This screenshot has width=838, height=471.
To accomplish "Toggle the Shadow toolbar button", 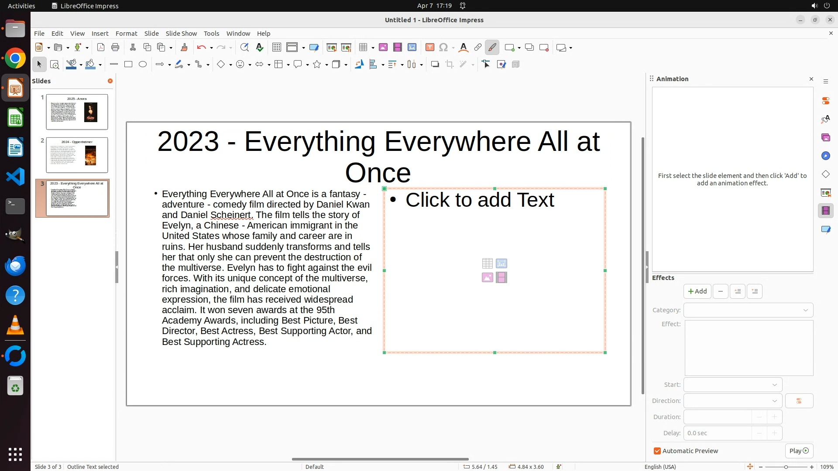I will click(x=435, y=65).
